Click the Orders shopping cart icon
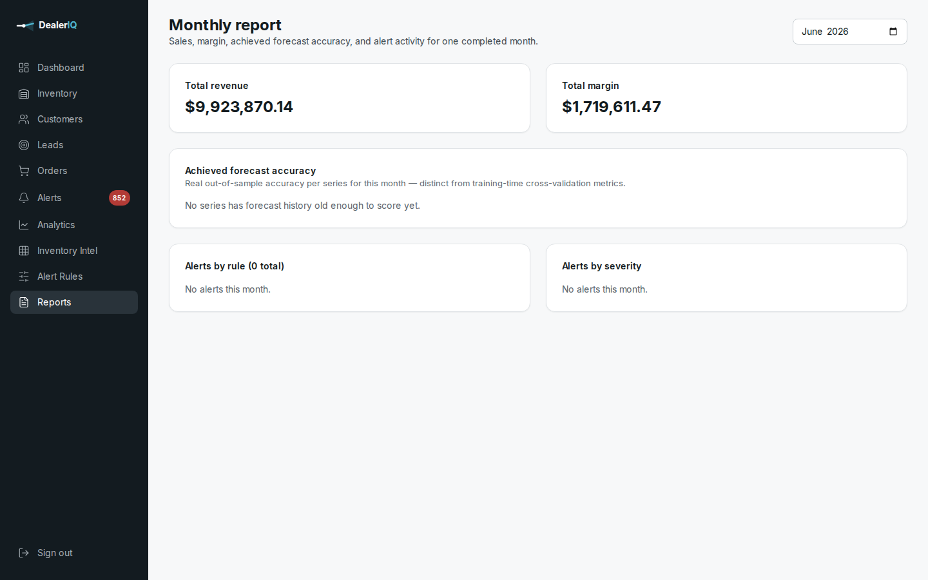Image resolution: width=928 pixels, height=580 pixels. [24, 171]
